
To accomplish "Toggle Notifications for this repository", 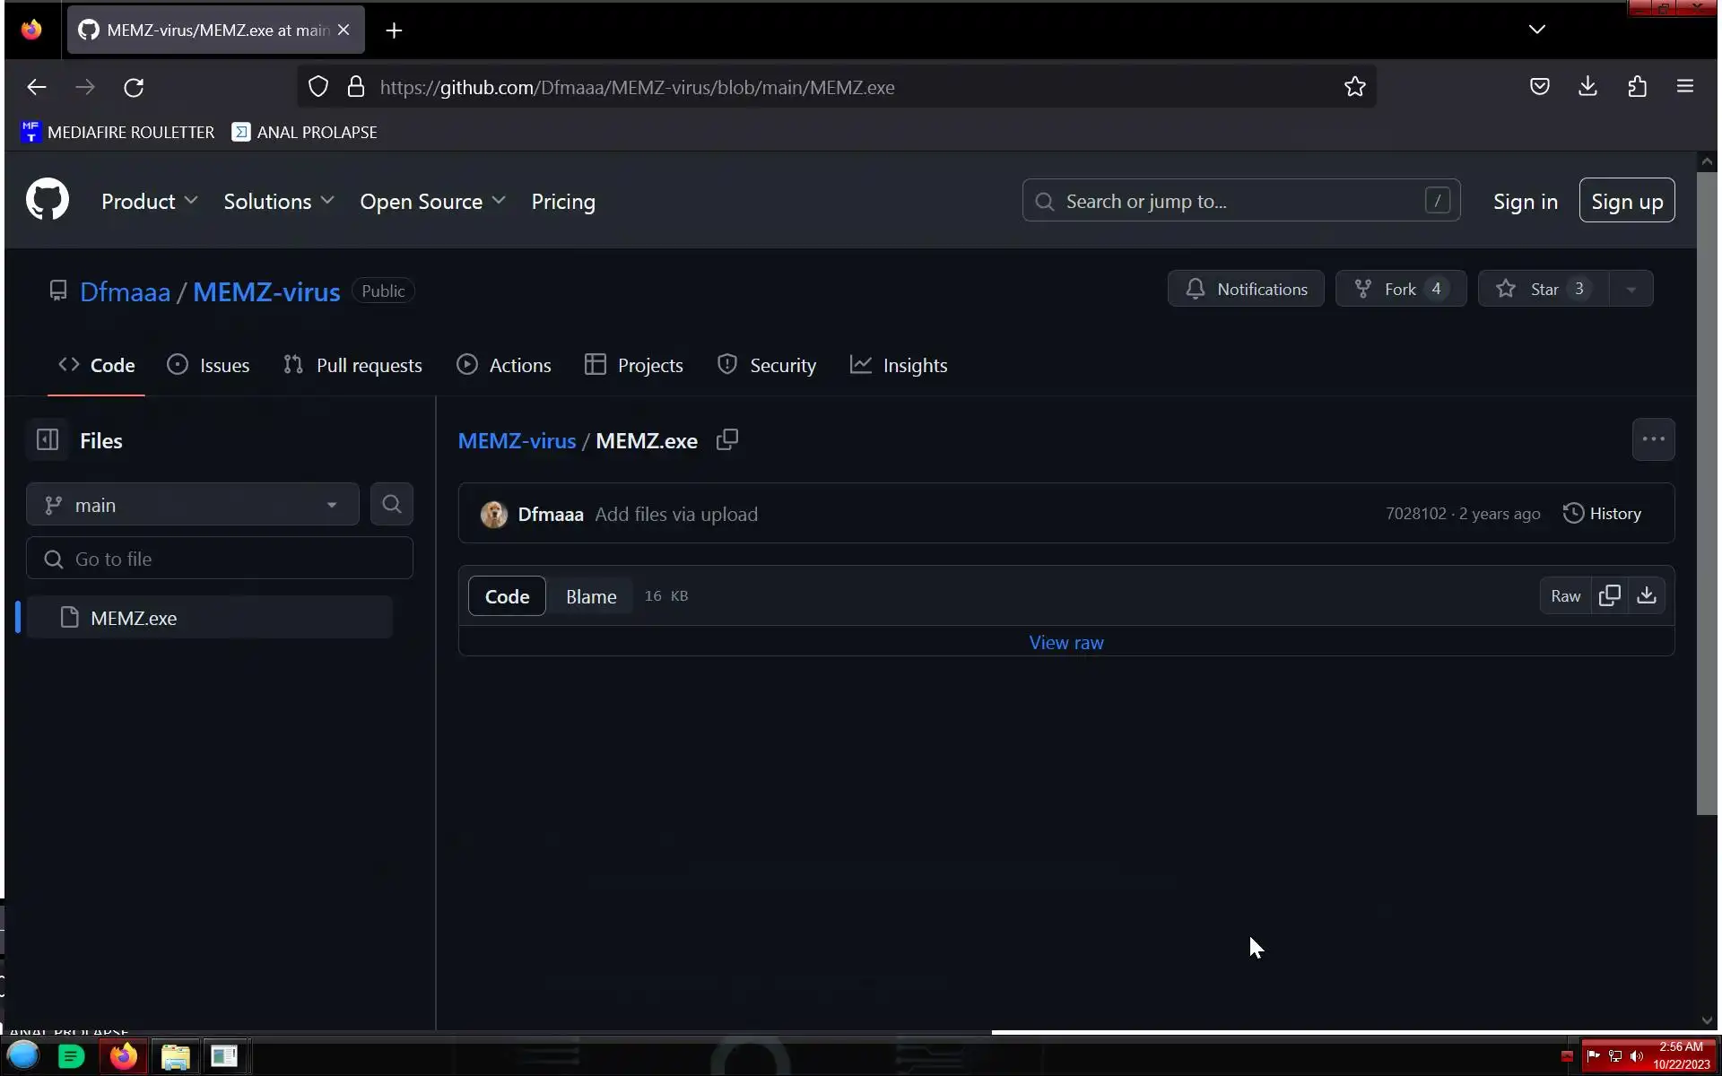I will pos(1246,289).
